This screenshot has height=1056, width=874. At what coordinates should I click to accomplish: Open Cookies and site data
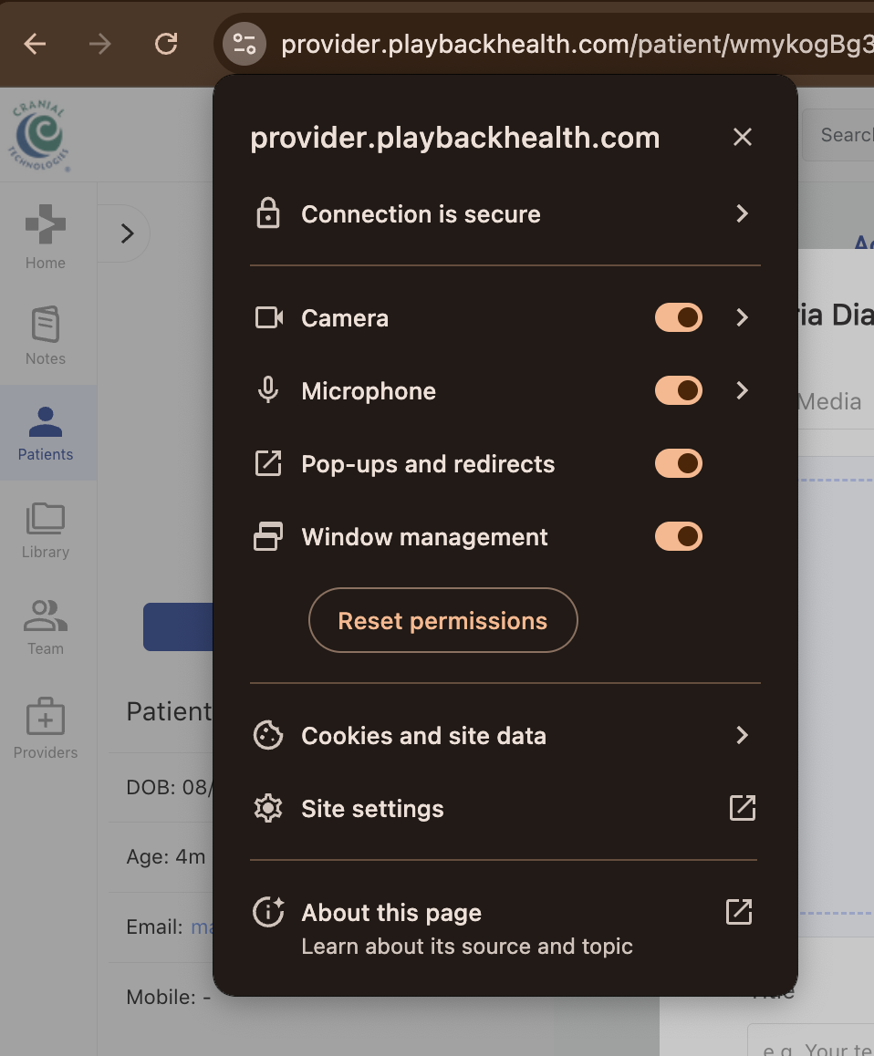(505, 735)
